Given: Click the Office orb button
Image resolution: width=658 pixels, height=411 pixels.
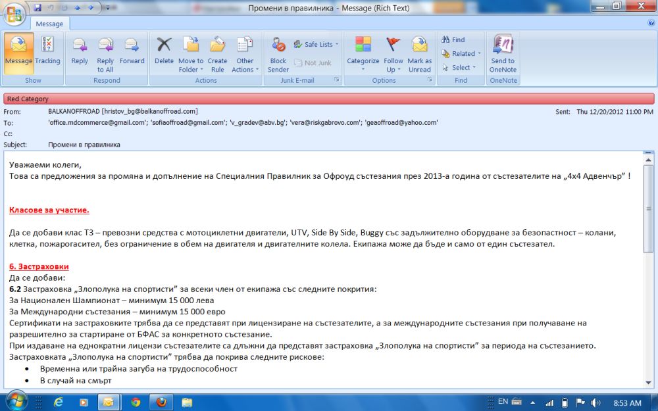Looking at the screenshot, I should (x=14, y=14).
